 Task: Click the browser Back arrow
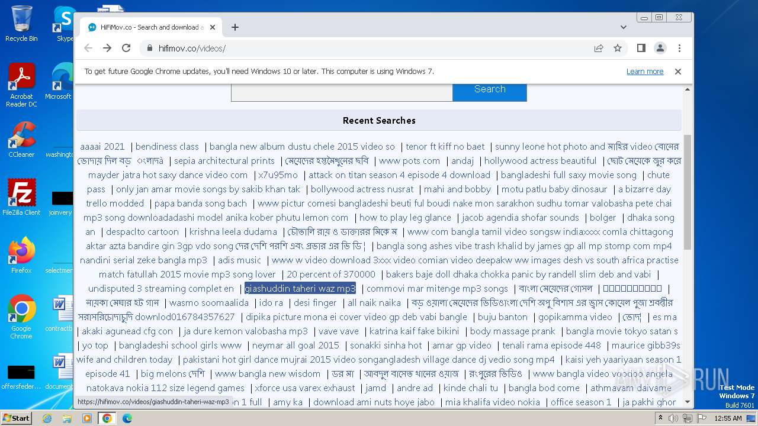(x=88, y=48)
